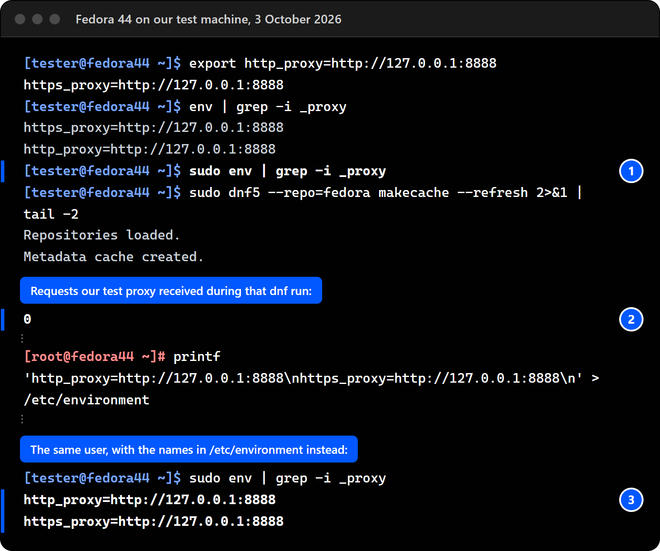Click the "/etc/environment" redirect target line
This screenshot has width=660, height=551.
86,400
